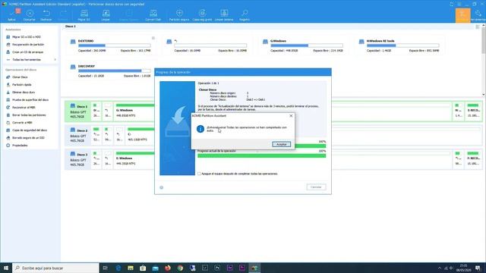Expand Todas las herramientas arrow
The width and height of the screenshot is (486, 273).
(55, 59)
